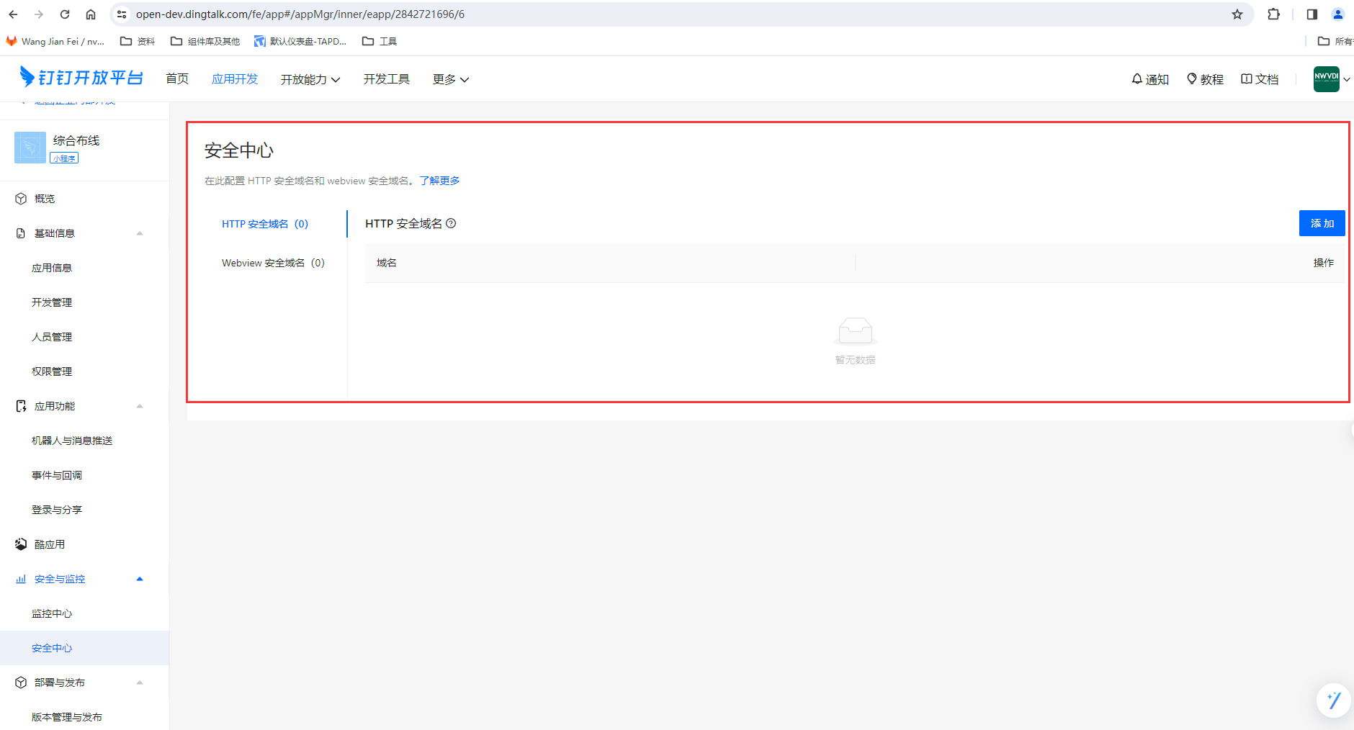Go to 首页 in top navigation
The image size is (1354, 730).
177,79
